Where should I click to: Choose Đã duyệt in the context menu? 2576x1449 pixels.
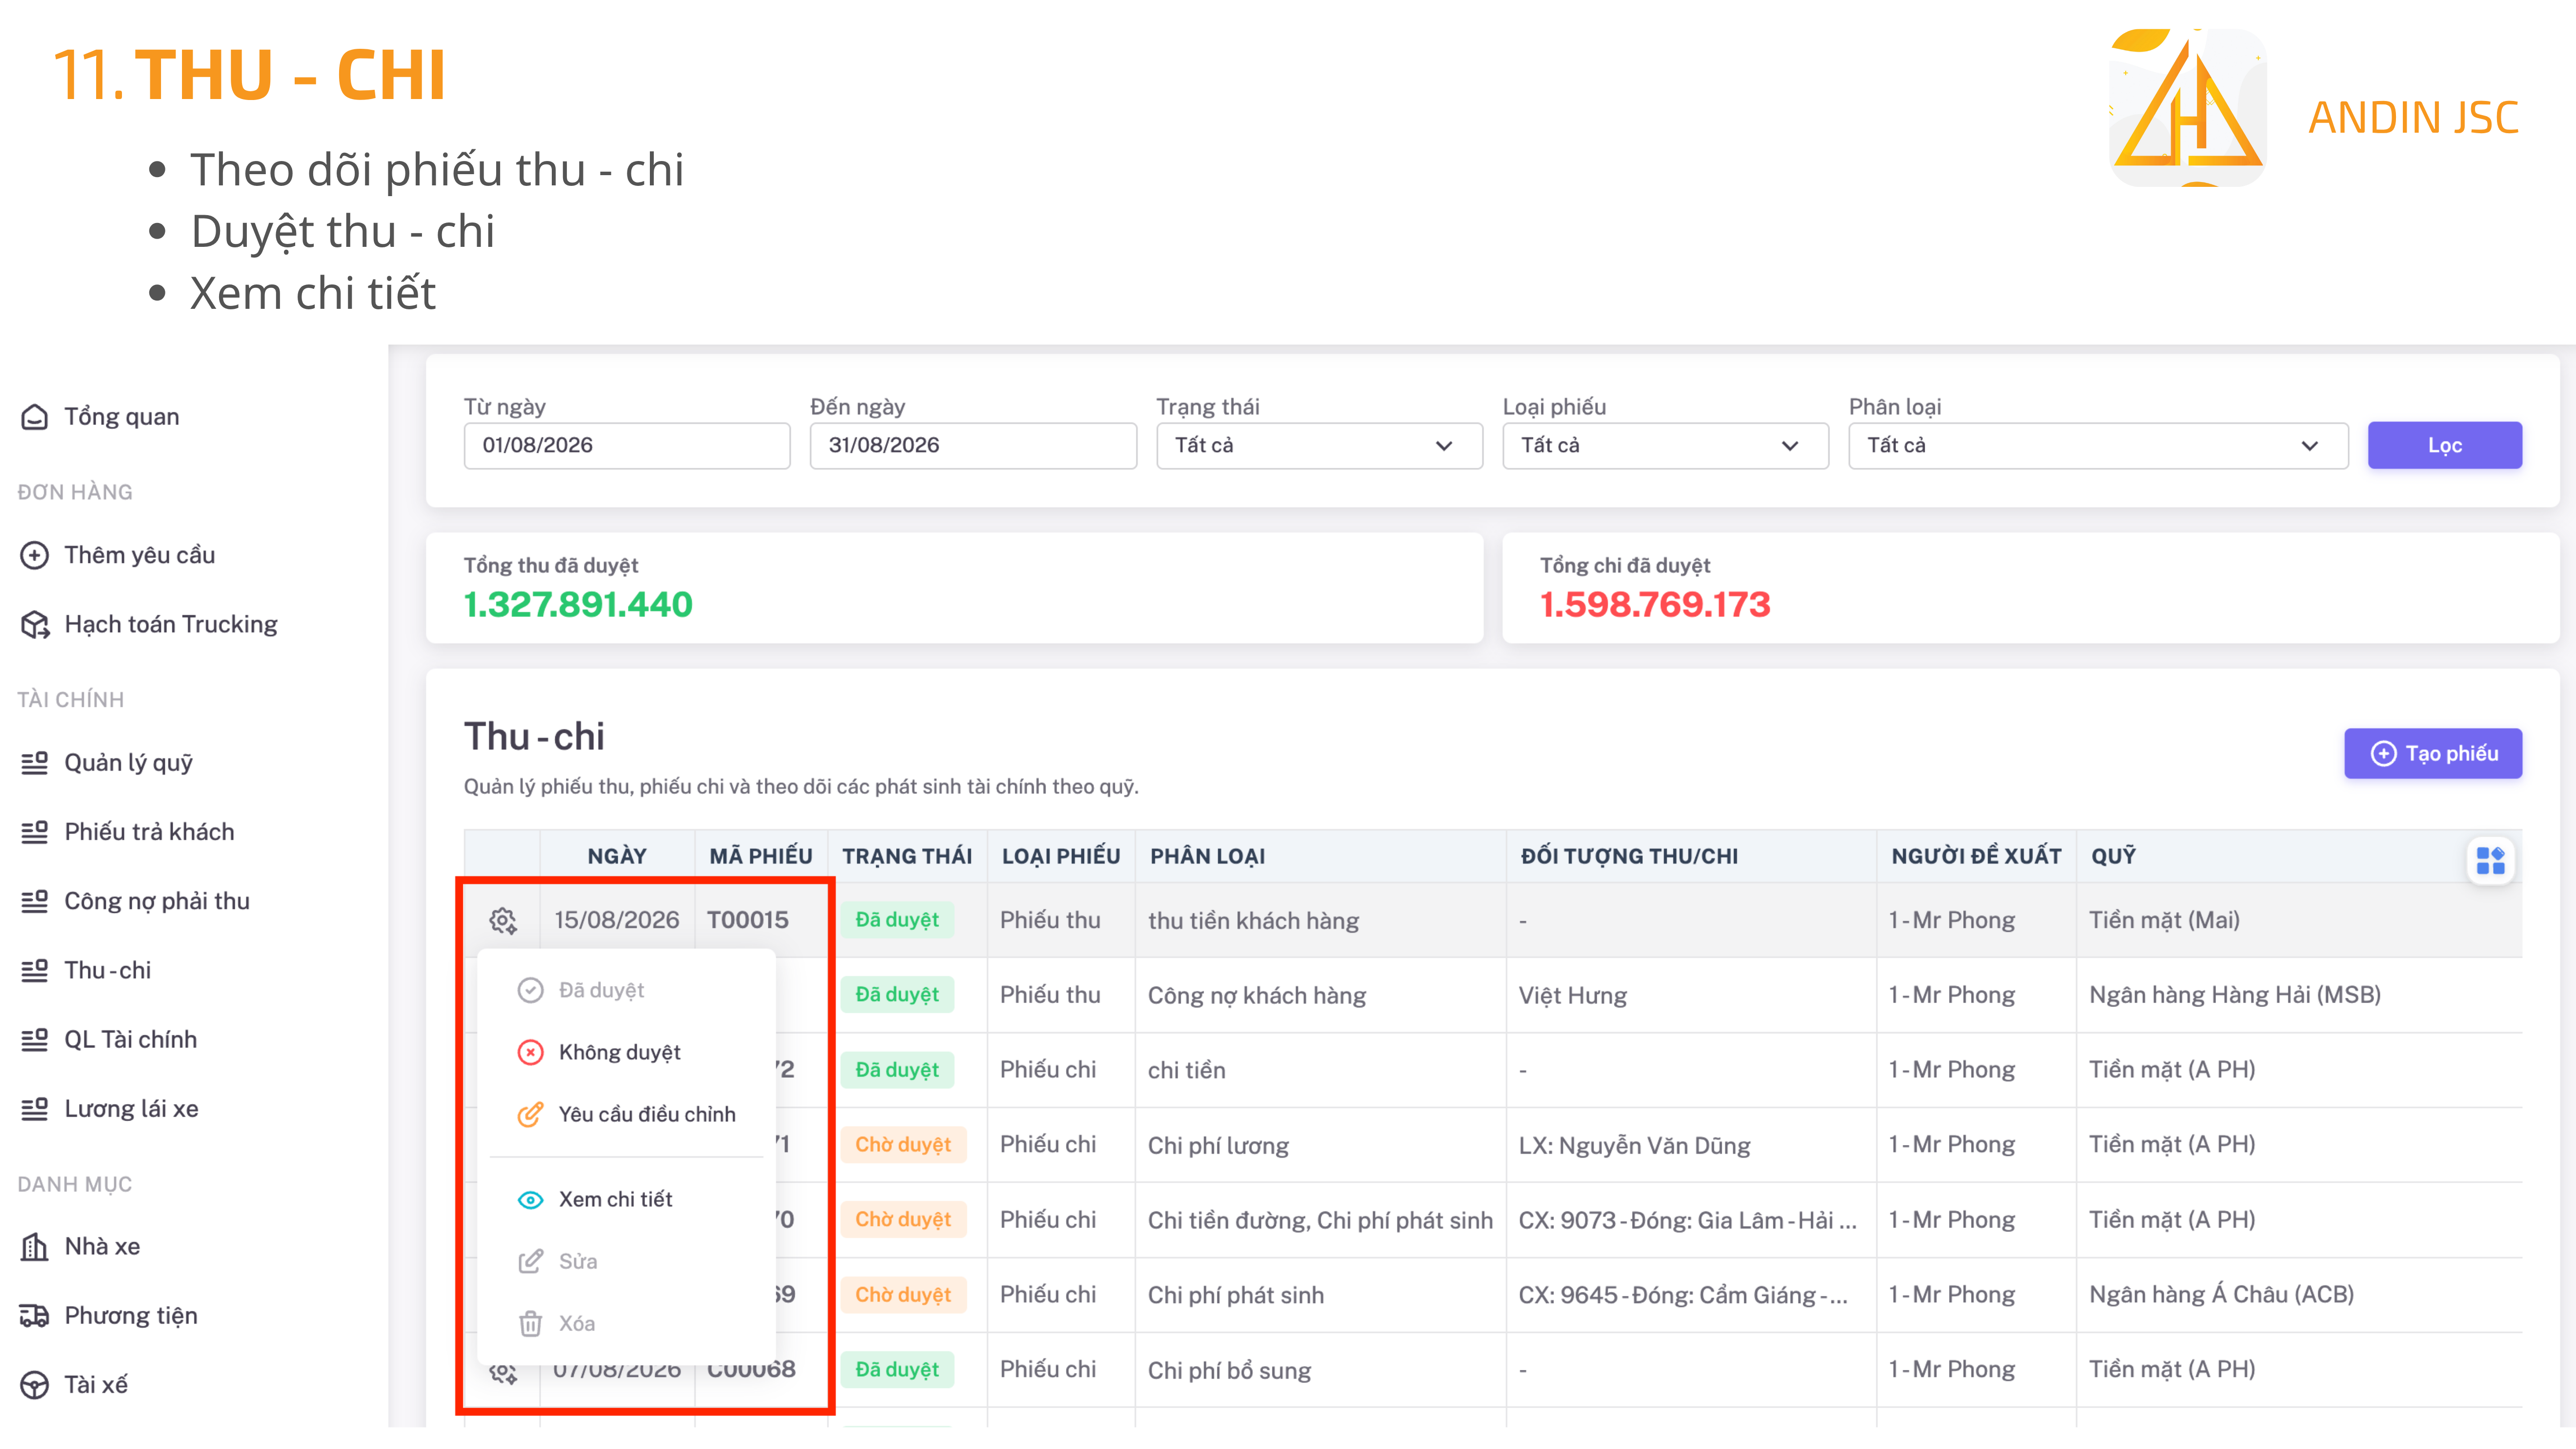coord(627,990)
